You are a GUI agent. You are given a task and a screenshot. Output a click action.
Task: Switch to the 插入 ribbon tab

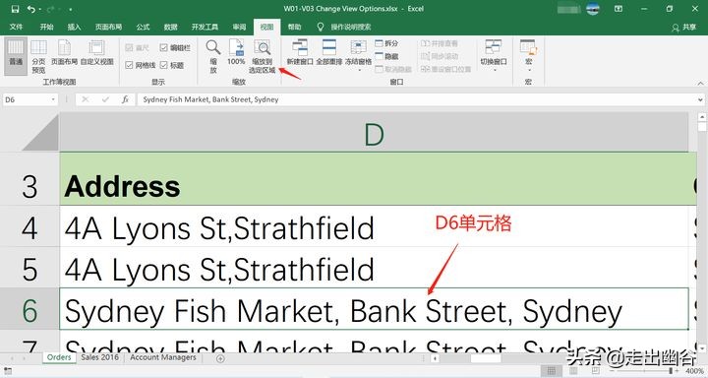click(x=74, y=28)
